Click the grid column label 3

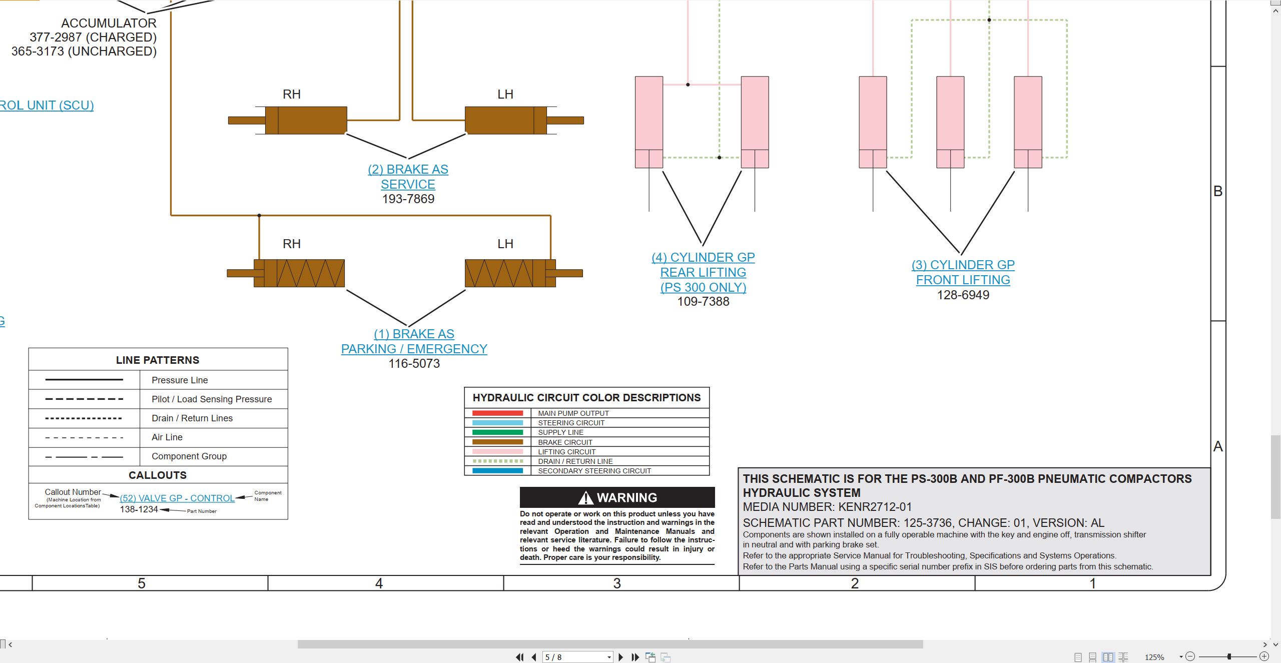617,583
